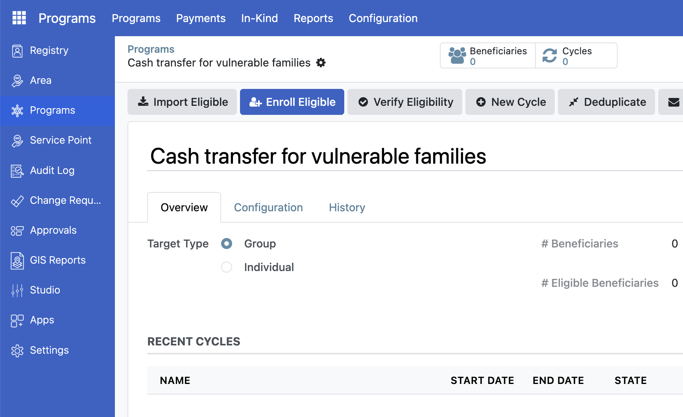Viewport: 683px width, 417px height.
Task: Click the Settings gear in sidebar
Action: pyautogui.click(x=17, y=351)
